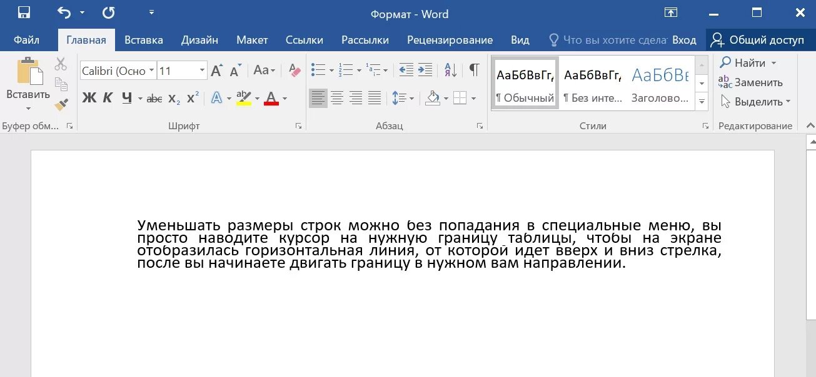Start a bulleted list
This screenshot has width=816, height=377.
318,70
